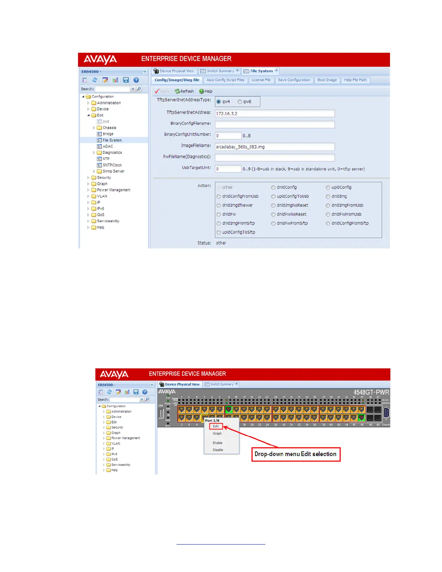Click the blue question-mark help icon in upper EDM toolbar
The image size is (442, 572).
click(136, 80)
